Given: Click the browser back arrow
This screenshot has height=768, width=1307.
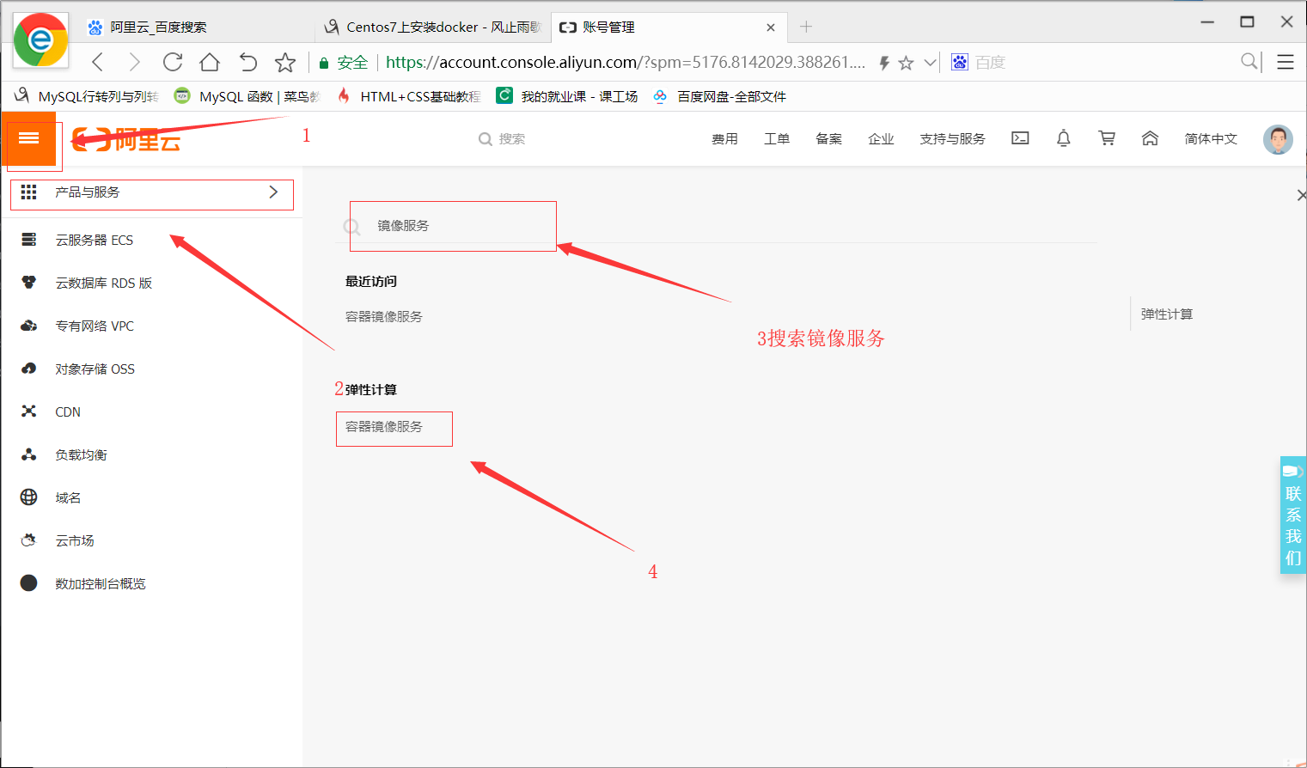Looking at the screenshot, I should coord(98,62).
